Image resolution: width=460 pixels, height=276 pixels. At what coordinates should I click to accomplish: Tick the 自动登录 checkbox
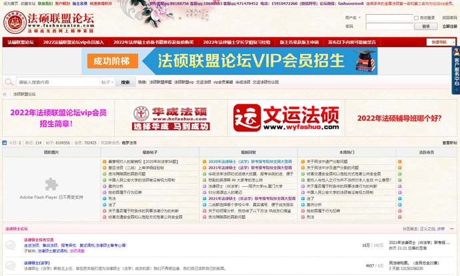416,18
